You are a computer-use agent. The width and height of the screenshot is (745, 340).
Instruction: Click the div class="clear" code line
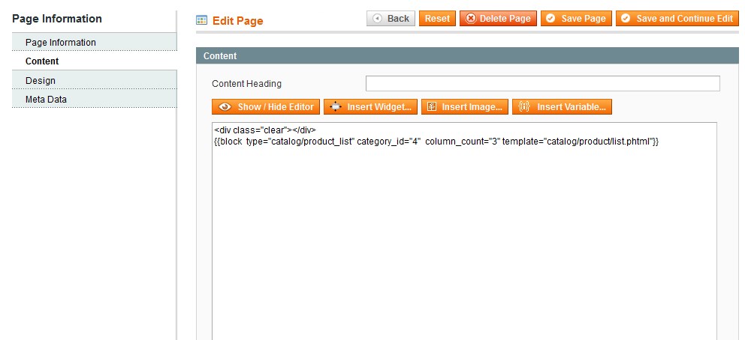265,130
